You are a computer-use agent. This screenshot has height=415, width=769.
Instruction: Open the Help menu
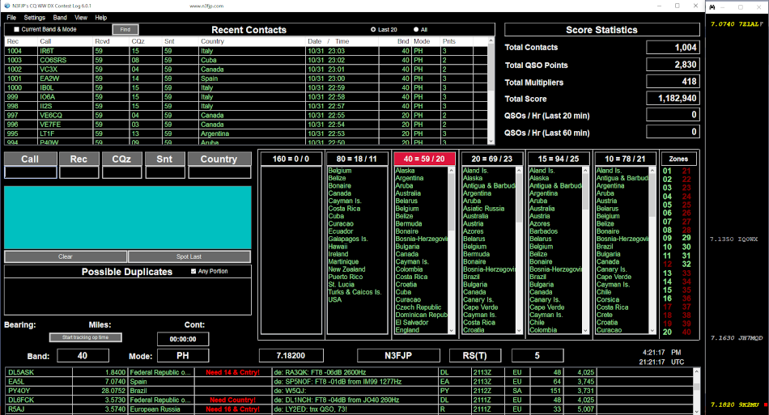(x=101, y=18)
